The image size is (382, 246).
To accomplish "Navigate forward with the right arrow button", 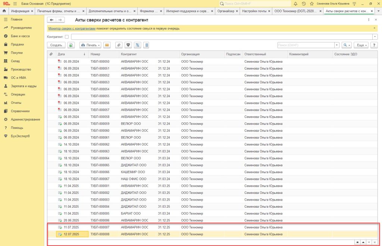I will (60, 20).
